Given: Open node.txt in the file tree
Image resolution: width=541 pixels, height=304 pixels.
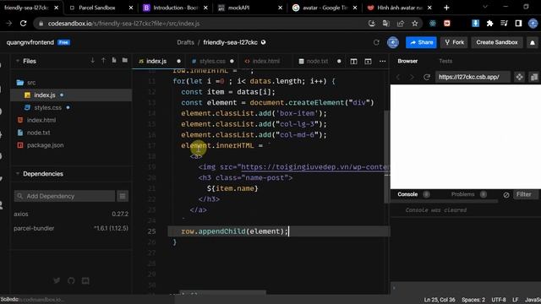Looking at the screenshot, I should (x=71, y=133).
